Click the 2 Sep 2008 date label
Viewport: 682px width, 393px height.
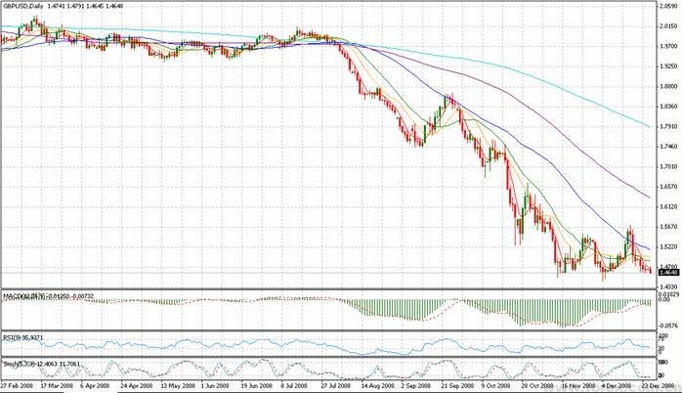(416, 386)
